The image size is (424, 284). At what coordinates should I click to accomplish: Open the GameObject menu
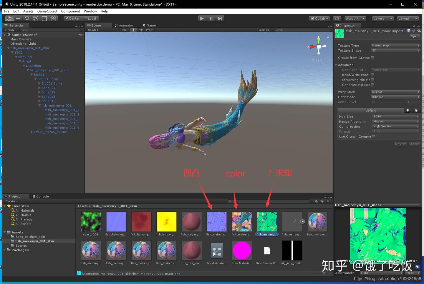pos(47,11)
